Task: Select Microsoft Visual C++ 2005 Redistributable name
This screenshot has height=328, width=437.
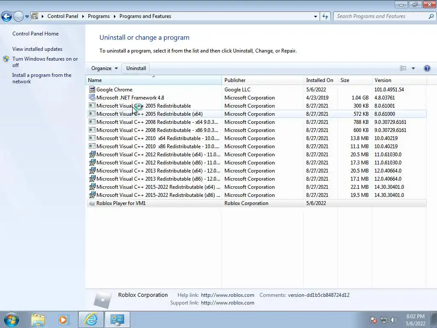Action: click(143, 106)
